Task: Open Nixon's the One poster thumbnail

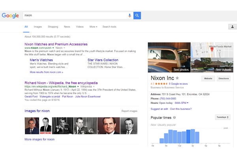Action: pyautogui.click(x=46, y=126)
